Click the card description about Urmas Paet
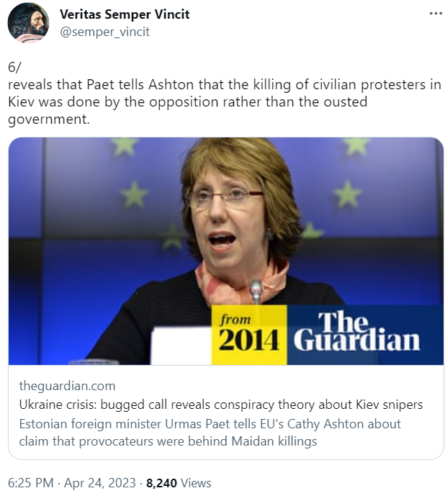445x501 pixels. tap(210, 433)
